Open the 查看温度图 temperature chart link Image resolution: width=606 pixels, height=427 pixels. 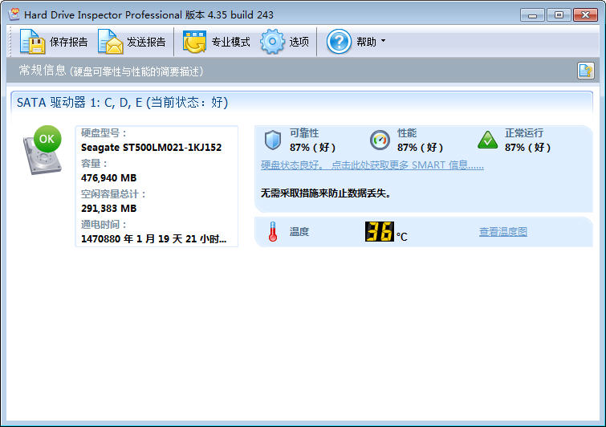pos(503,232)
